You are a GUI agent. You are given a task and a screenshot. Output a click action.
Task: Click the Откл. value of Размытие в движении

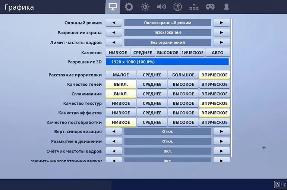tap(168, 141)
